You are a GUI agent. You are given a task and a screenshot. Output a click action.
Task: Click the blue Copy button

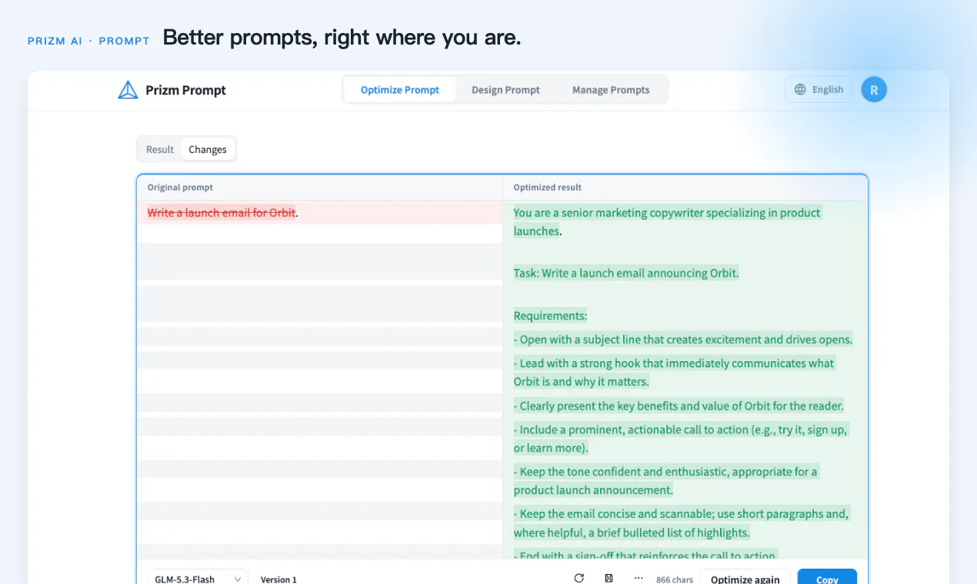coord(827,579)
